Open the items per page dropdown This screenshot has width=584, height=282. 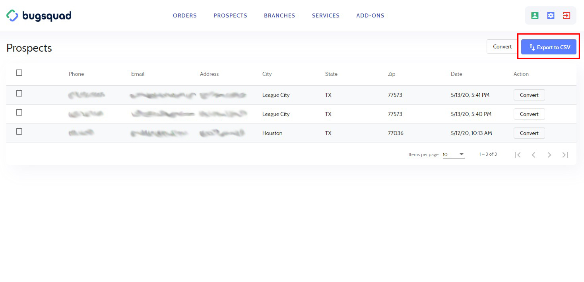coord(454,155)
